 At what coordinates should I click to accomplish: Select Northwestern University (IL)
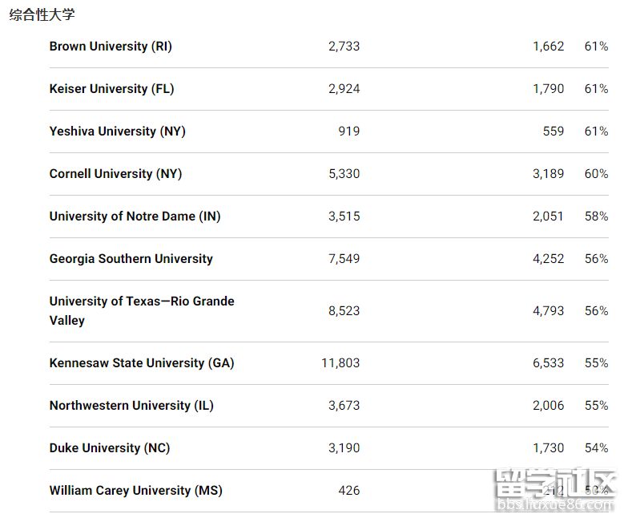point(131,406)
